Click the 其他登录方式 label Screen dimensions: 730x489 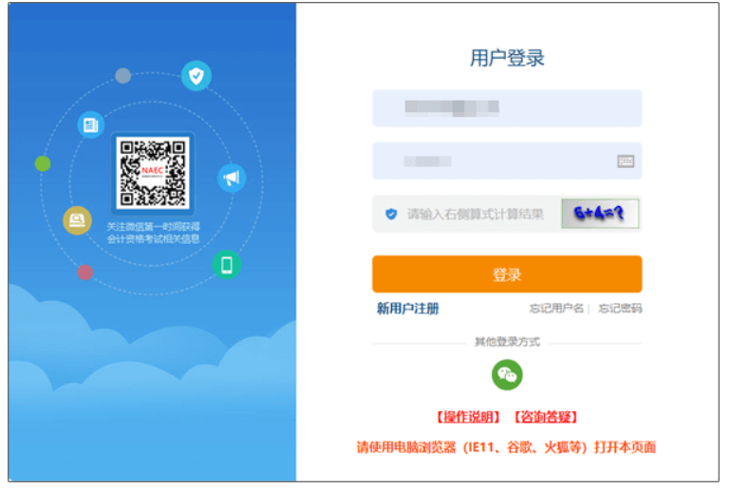pos(507,342)
